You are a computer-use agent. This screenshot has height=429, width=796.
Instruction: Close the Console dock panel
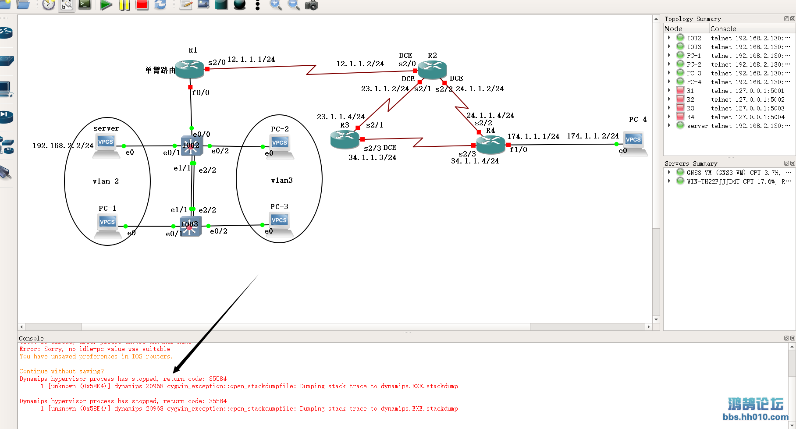click(792, 338)
